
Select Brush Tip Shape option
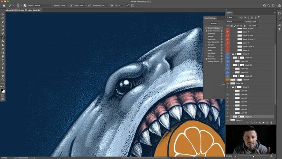(213, 28)
